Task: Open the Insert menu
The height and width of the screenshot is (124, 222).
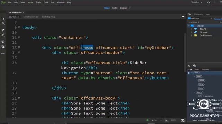Action: (x=30, y=2)
